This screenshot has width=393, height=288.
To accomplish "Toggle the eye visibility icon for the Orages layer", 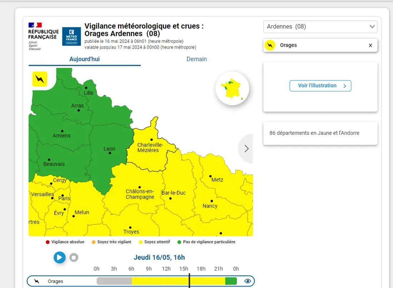I will pyautogui.click(x=248, y=281).
